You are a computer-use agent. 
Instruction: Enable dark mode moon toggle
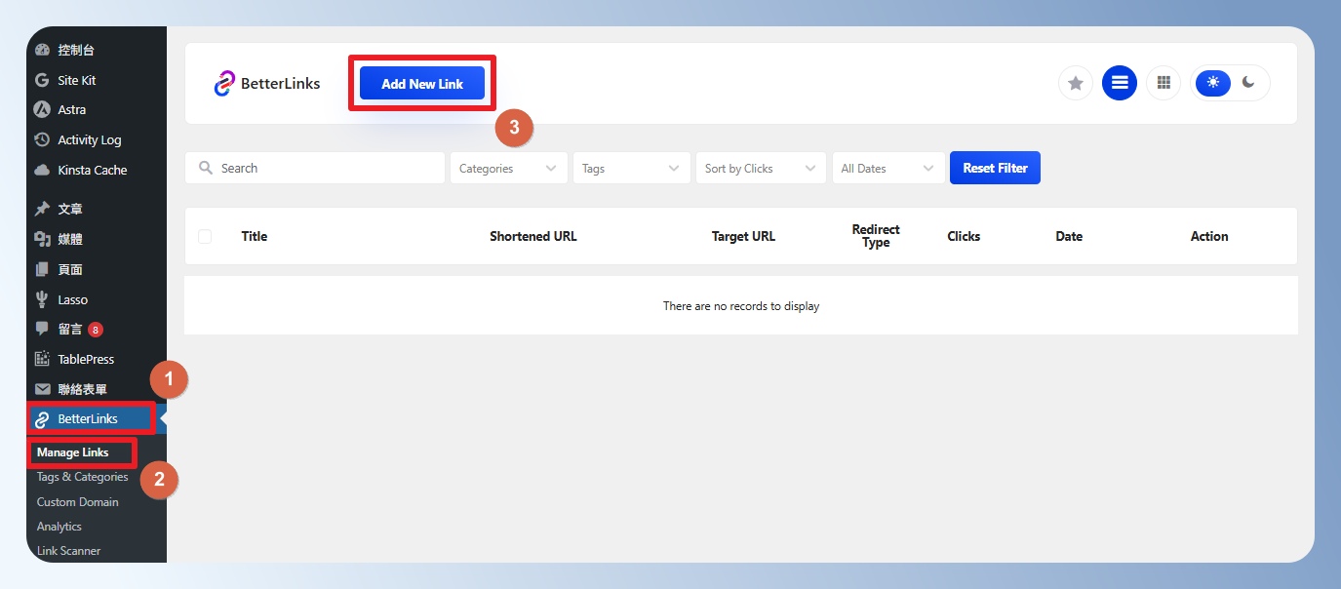[x=1248, y=83]
